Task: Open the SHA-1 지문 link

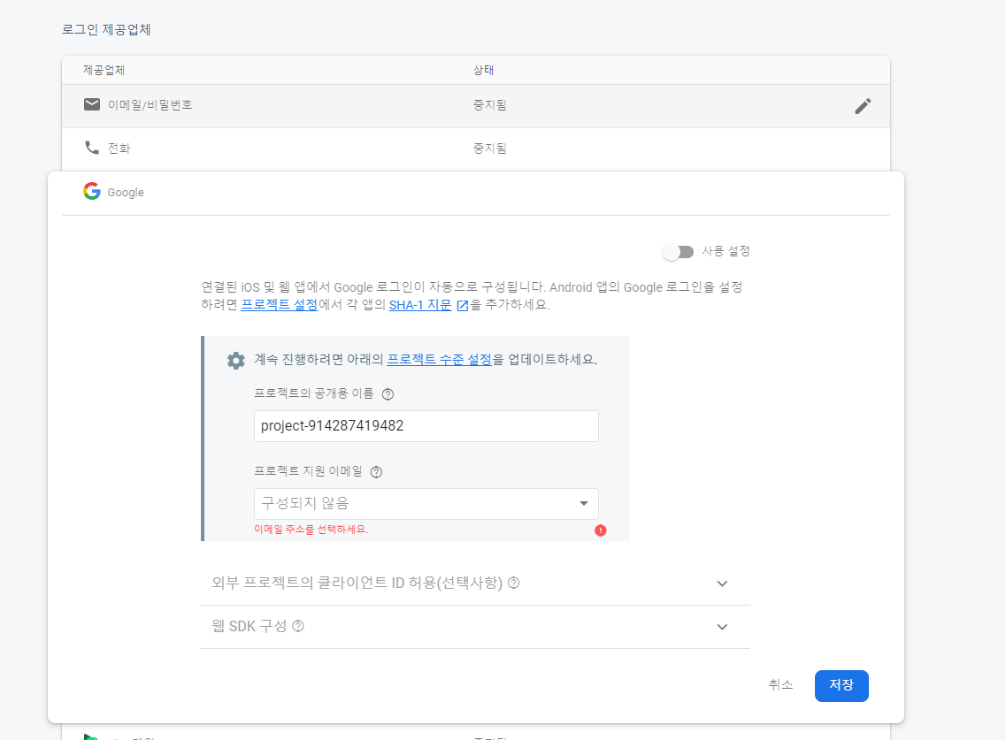Action: click(x=420, y=305)
